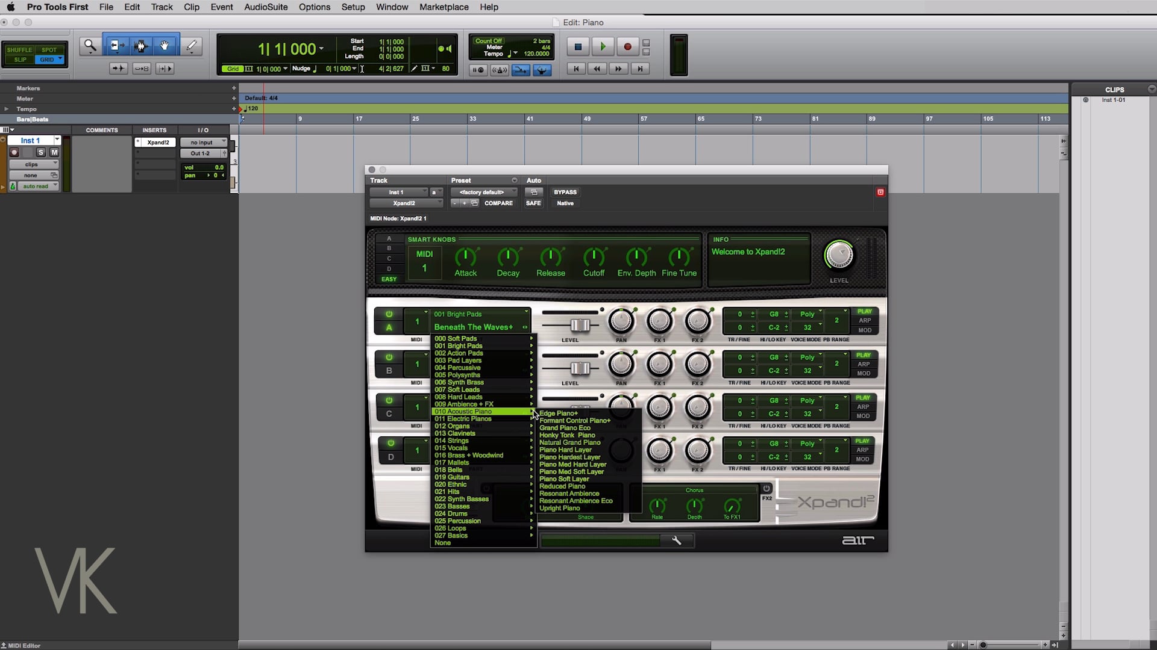This screenshot has height=650, width=1157.
Task: Click the wrench settings icon in Xpand!2
Action: click(x=676, y=540)
